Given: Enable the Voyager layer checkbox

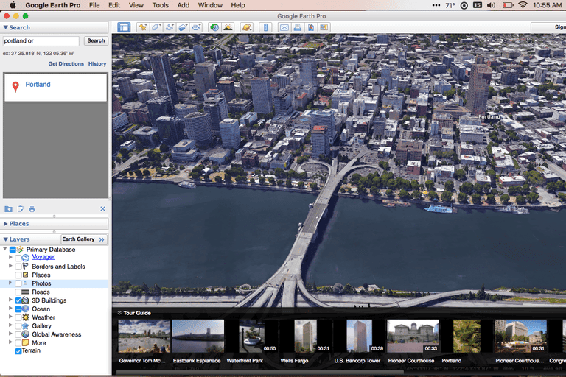Looking at the screenshot, I should point(18,258).
